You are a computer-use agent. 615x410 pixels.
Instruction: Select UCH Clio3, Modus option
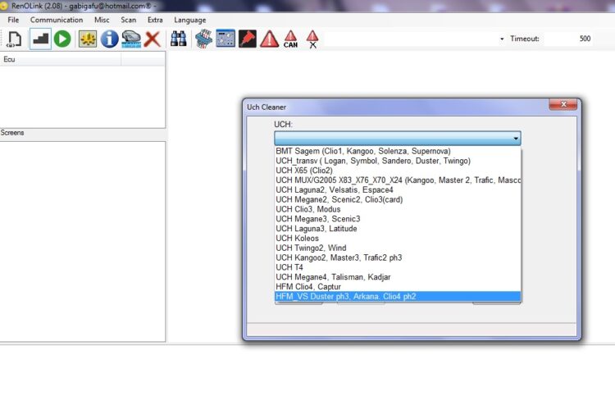tap(398, 209)
